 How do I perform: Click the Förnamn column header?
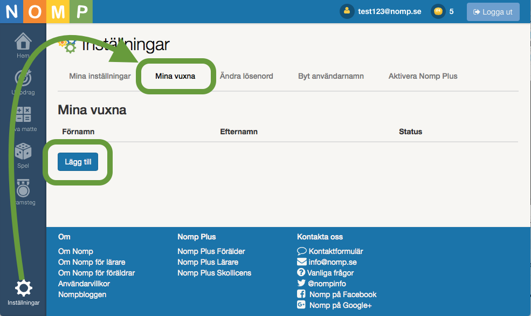click(78, 132)
